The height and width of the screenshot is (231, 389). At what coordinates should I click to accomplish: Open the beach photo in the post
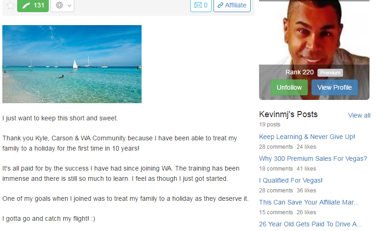click(x=72, y=64)
